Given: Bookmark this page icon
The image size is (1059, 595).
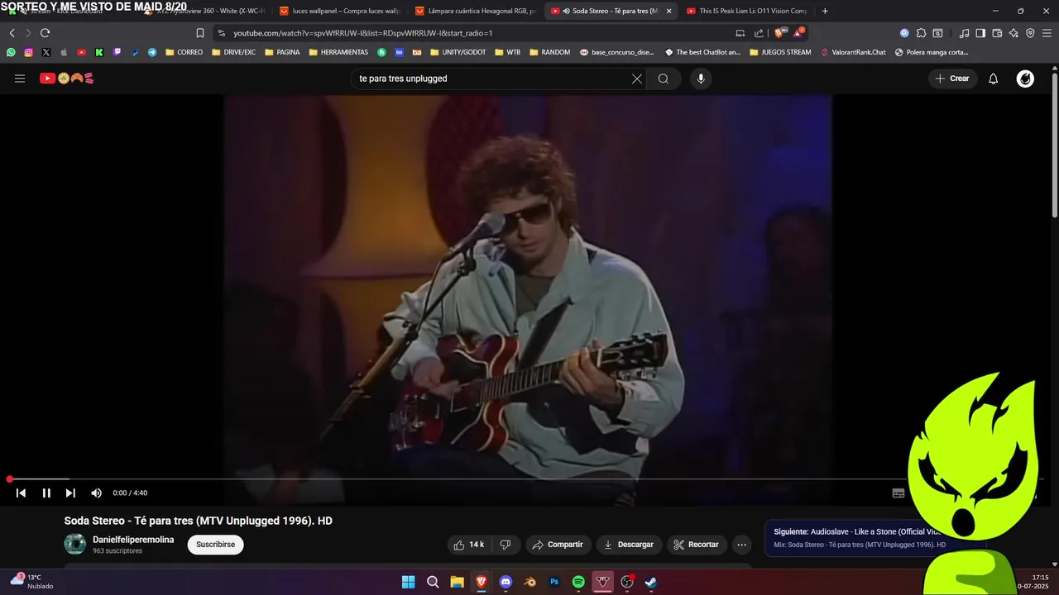Looking at the screenshot, I should [x=199, y=33].
